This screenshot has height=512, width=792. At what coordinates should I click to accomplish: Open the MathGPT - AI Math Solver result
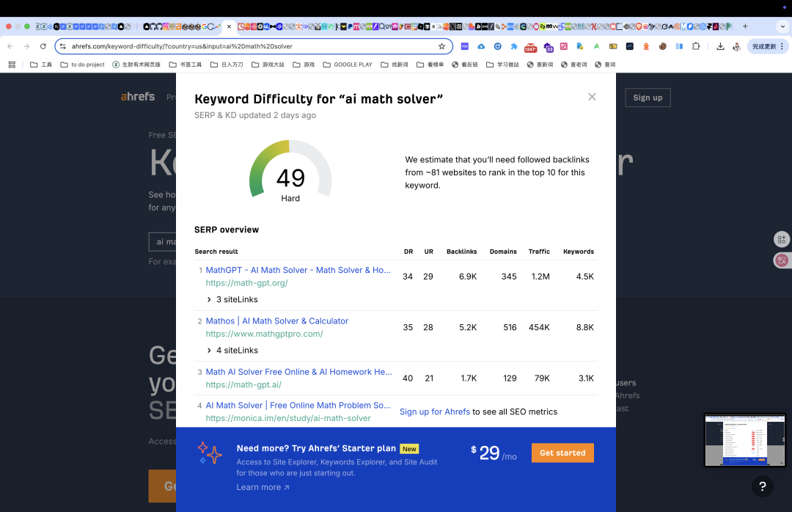pyautogui.click(x=298, y=270)
